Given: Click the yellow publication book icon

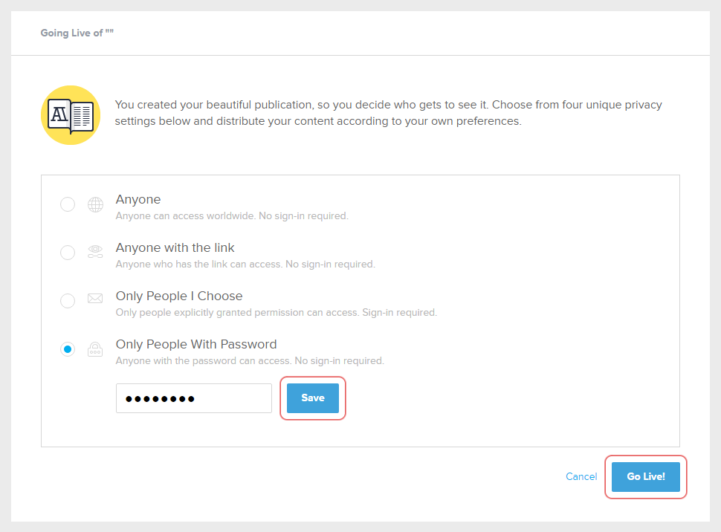Looking at the screenshot, I should tap(71, 115).
